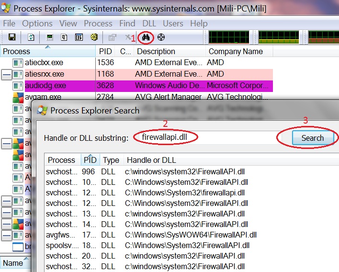Select svchost result with PID starting 14

(x=192, y=225)
